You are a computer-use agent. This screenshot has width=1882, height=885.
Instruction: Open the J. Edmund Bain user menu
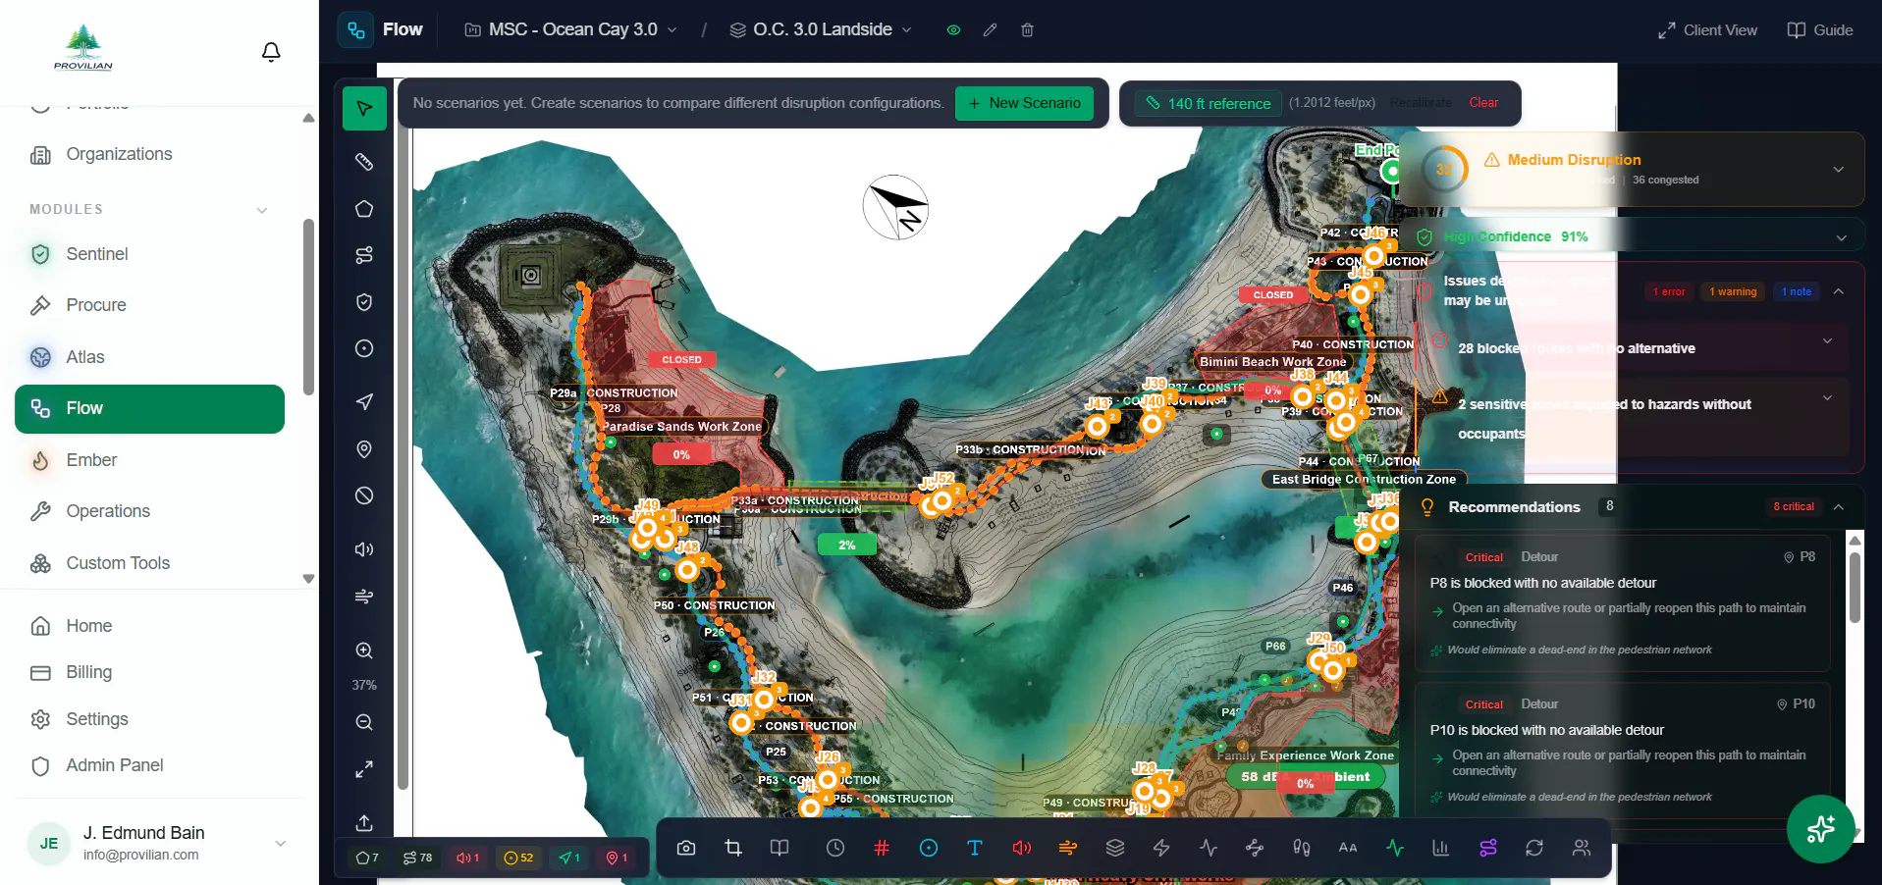point(157,843)
